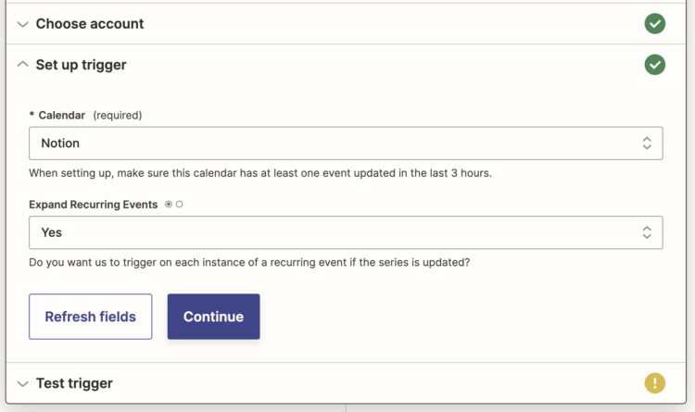Click up-down arrows in Calendar field

coord(647,144)
